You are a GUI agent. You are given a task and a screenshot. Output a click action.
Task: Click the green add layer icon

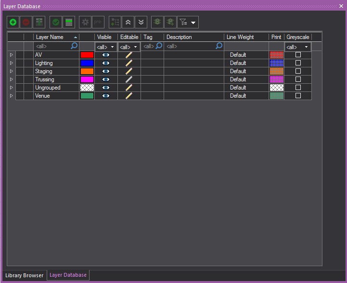point(13,22)
